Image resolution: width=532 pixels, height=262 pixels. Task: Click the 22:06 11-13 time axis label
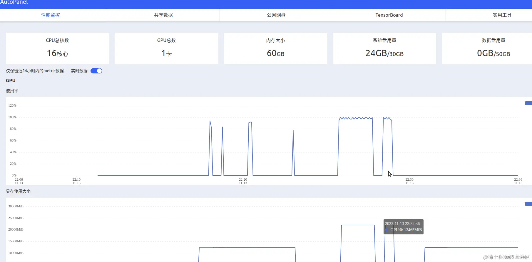tap(19, 181)
